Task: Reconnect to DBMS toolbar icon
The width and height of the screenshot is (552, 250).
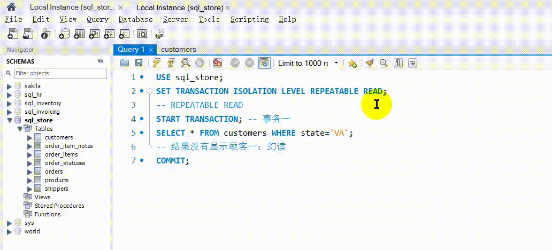Action: (160, 34)
